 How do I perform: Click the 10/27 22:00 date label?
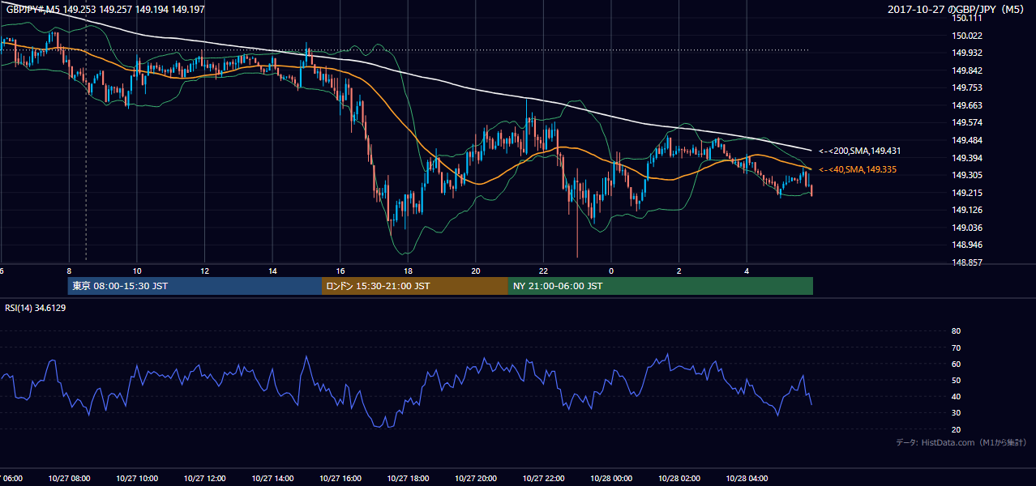[x=543, y=479]
